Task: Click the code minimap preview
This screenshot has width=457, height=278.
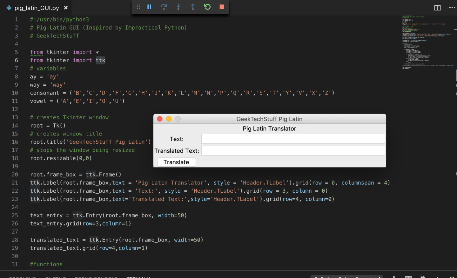Action: coord(428,42)
